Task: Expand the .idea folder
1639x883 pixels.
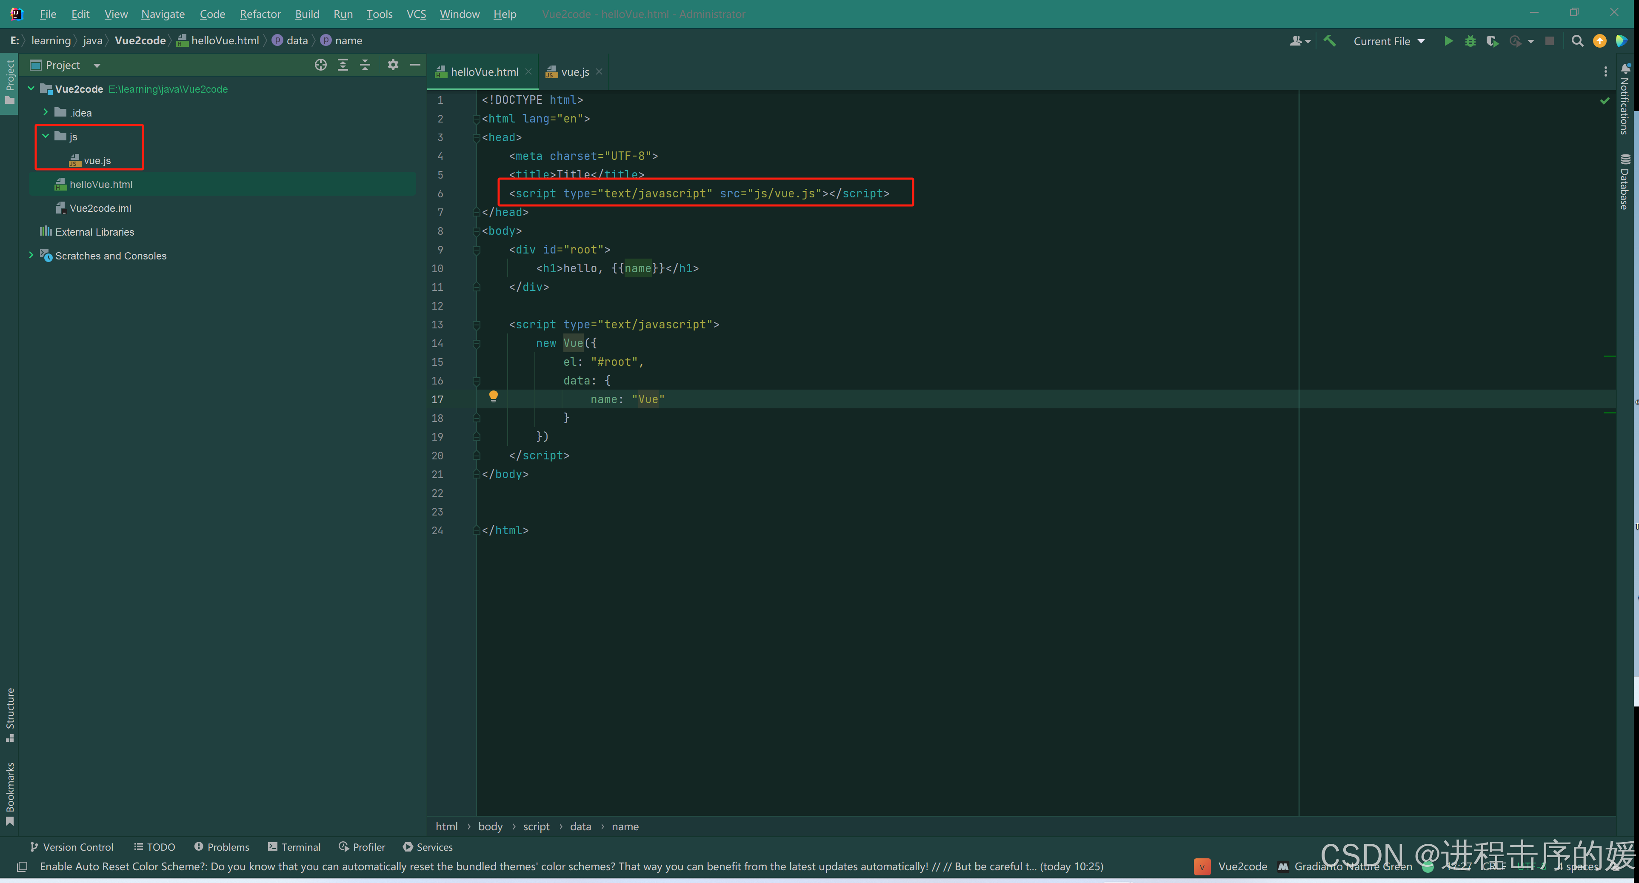Action: [x=46, y=113]
